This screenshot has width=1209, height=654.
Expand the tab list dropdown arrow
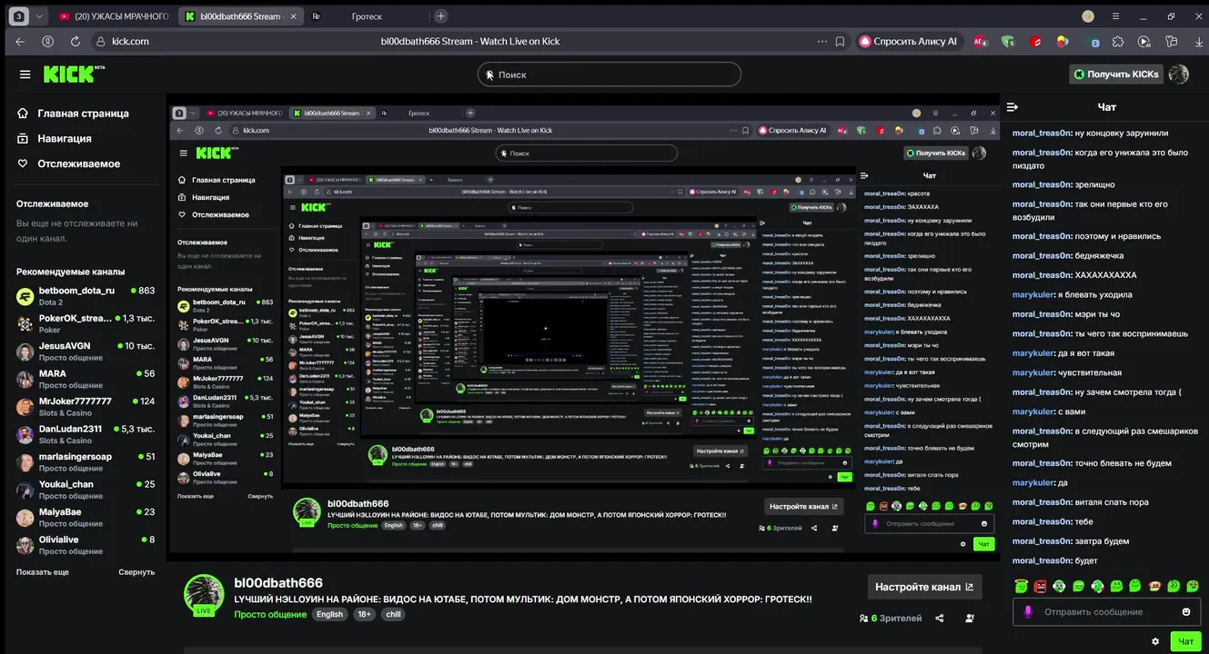39,16
